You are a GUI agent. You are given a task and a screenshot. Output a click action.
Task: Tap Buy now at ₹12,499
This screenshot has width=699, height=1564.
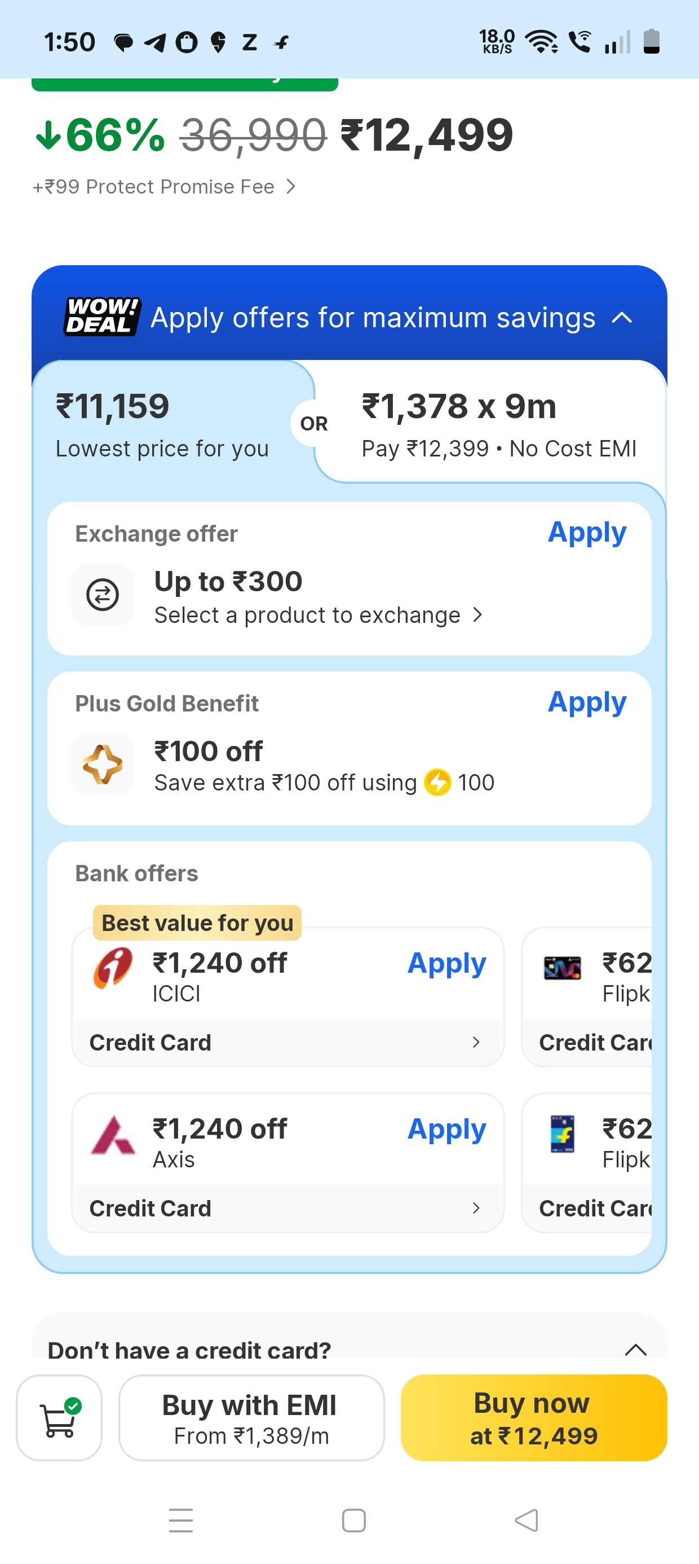tap(533, 1417)
